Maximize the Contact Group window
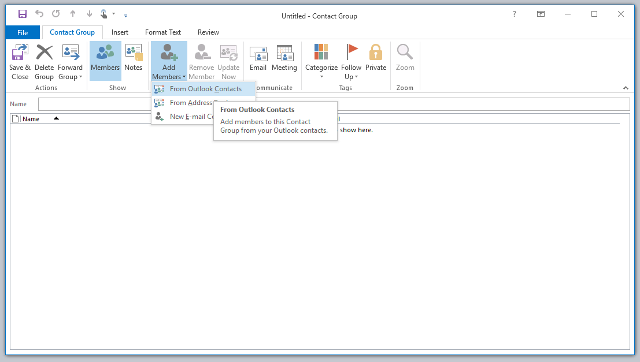Viewport: 640px width, 362px height. click(594, 14)
